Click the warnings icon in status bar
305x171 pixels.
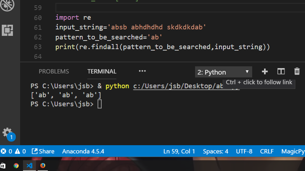click(17, 151)
